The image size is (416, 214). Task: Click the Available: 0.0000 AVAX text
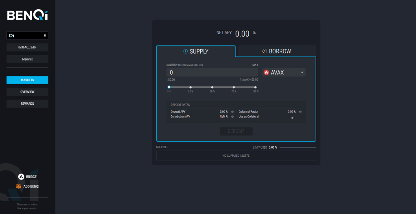pos(185,65)
